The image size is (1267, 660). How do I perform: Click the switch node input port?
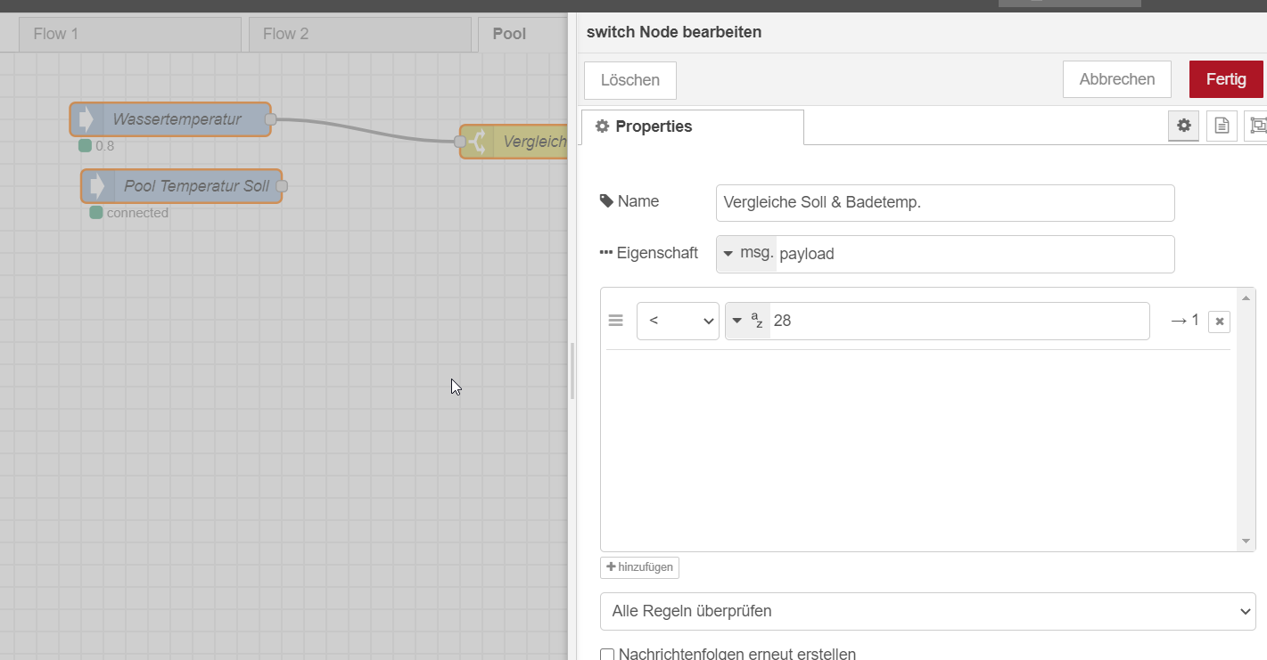460,142
